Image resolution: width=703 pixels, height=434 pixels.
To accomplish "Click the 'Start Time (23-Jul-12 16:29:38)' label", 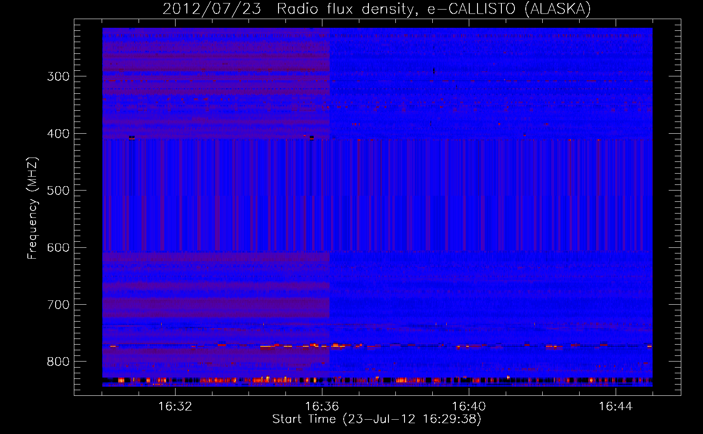I will click(x=377, y=419).
